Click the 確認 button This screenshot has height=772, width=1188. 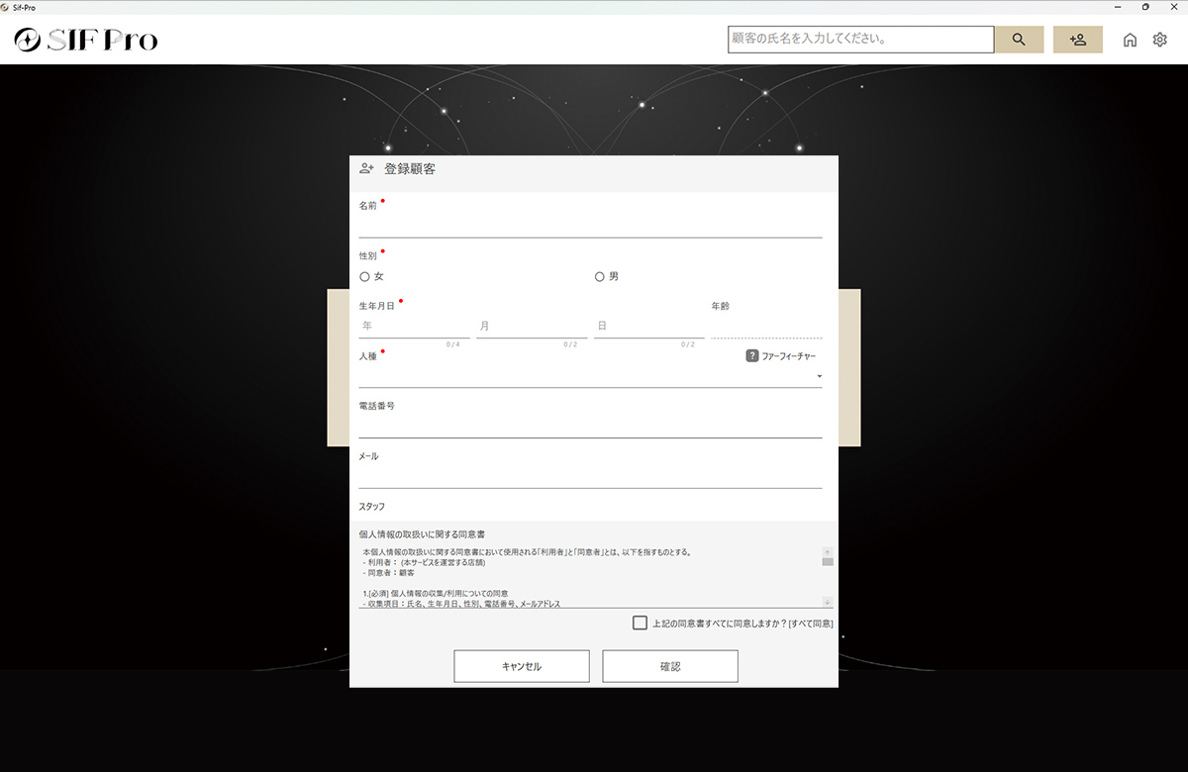tap(670, 666)
